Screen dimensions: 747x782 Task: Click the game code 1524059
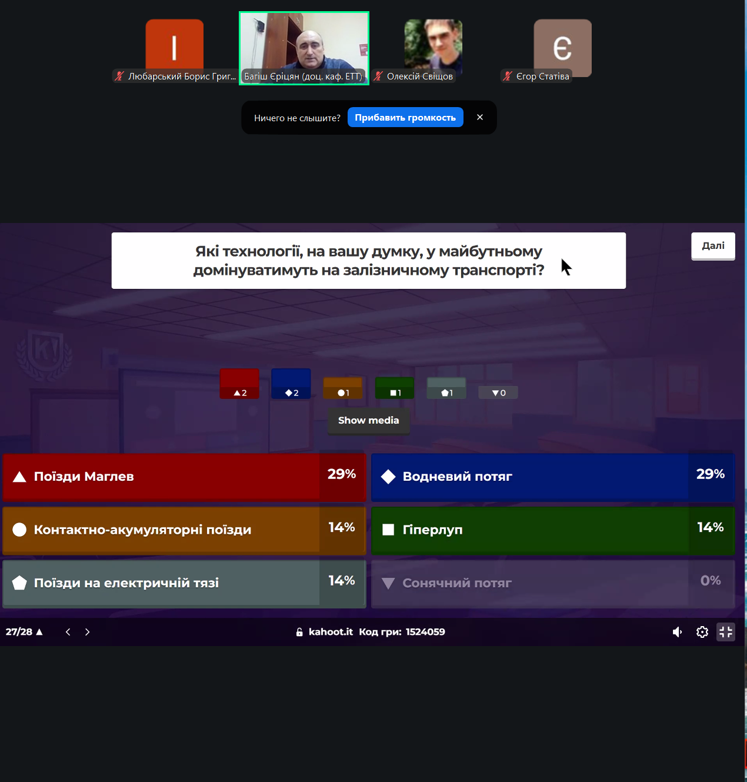click(425, 632)
